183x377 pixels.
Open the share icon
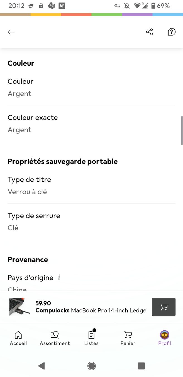pos(150,32)
